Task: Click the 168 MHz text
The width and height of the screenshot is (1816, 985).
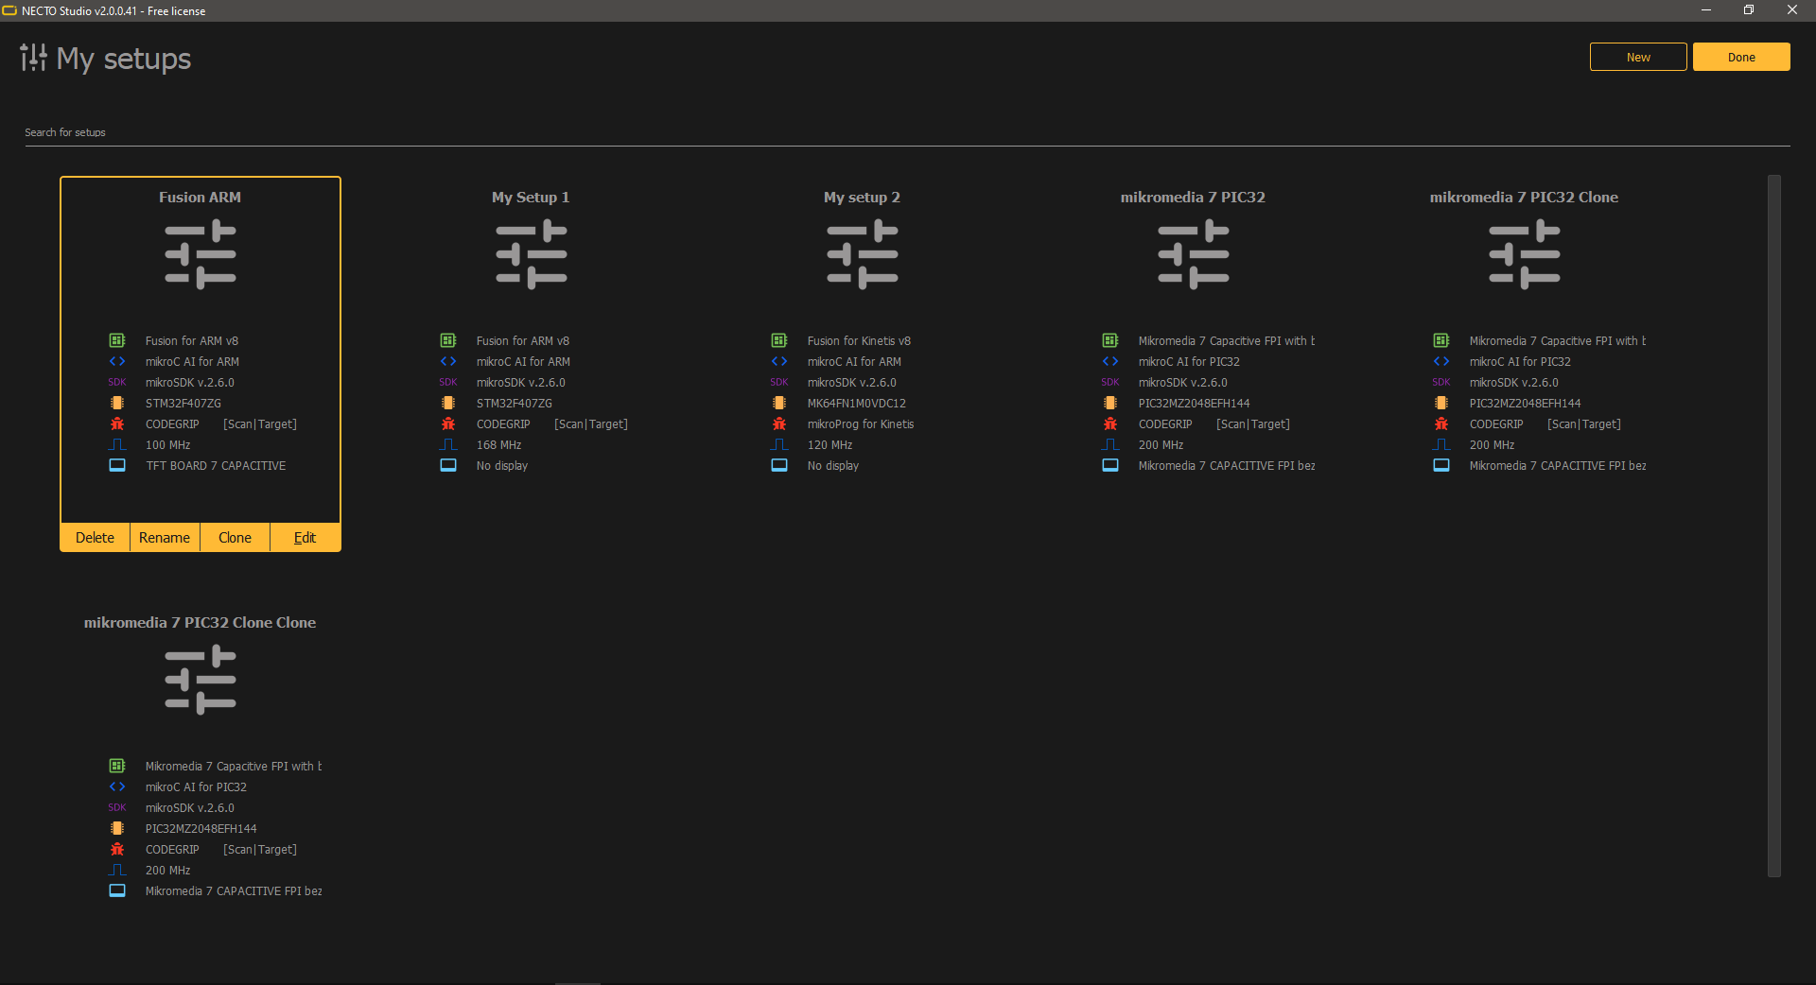Action: coord(498,445)
